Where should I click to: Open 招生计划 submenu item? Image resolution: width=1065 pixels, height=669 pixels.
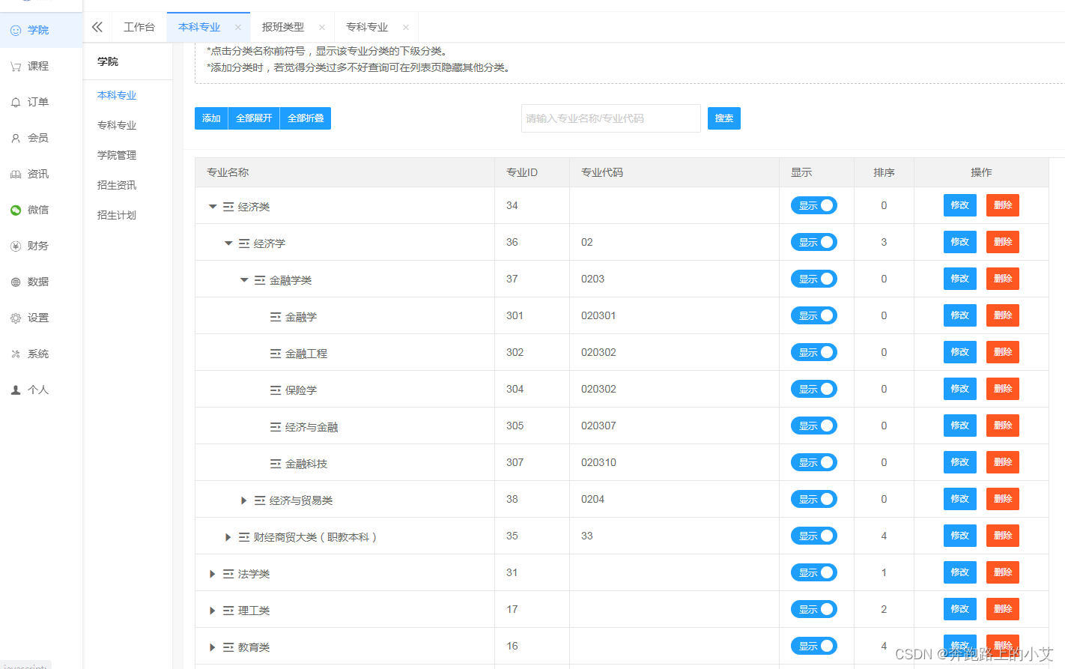pos(117,215)
